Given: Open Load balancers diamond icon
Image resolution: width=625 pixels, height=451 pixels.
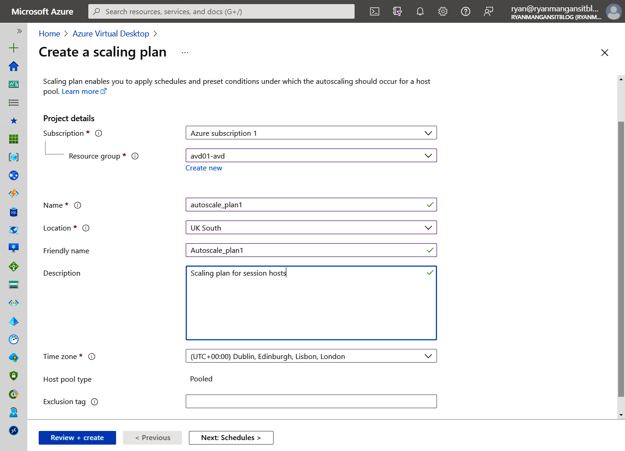Looking at the screenshot, I should (x=14, y=266).
